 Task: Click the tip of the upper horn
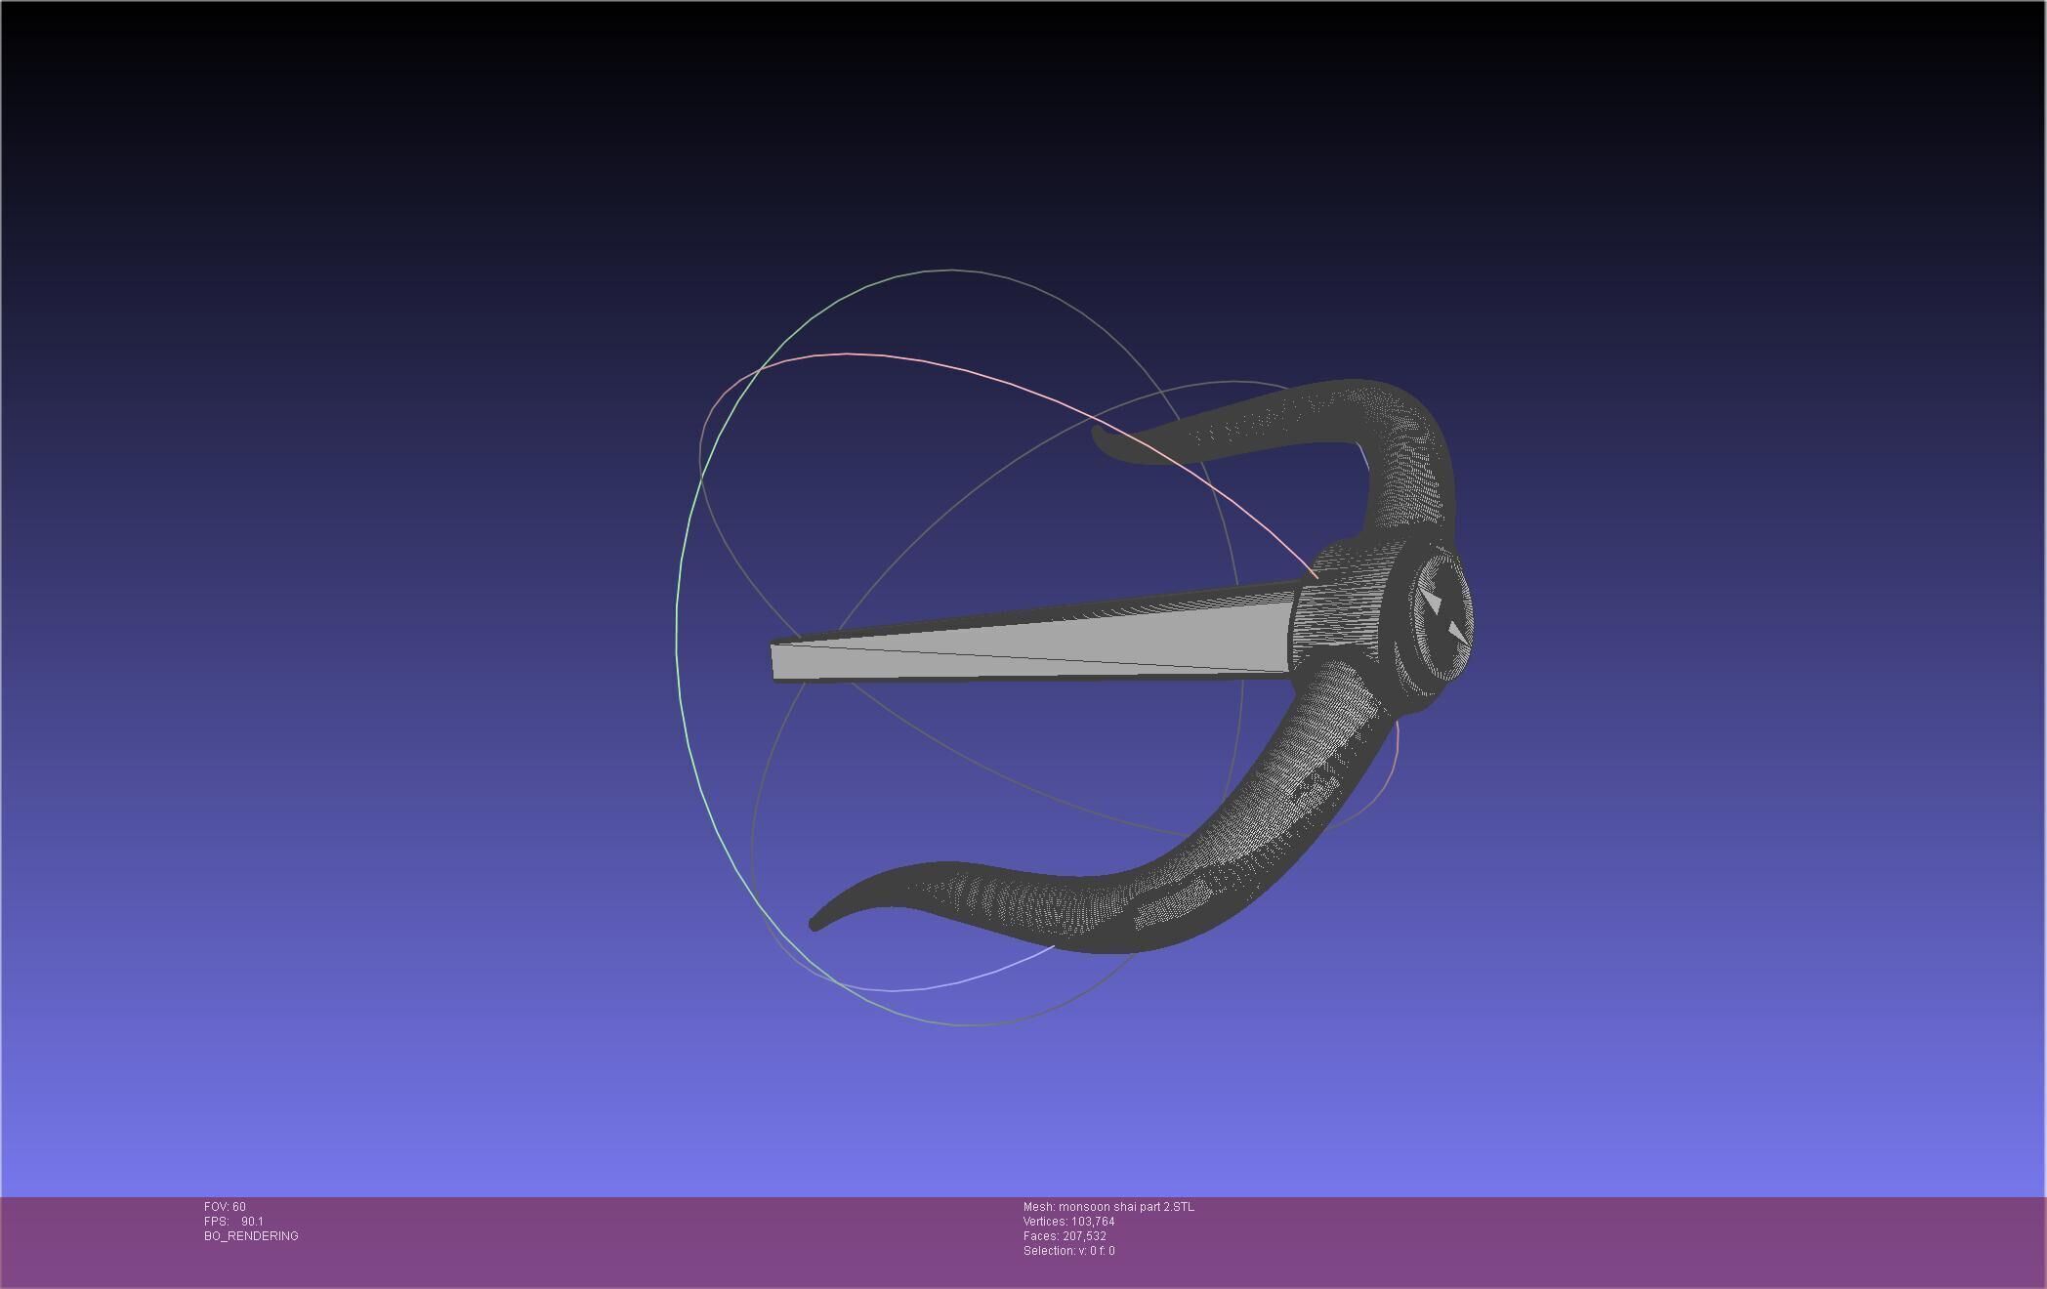pyautogui.click(x=1099, y=437)
